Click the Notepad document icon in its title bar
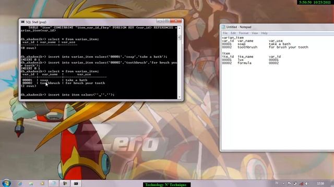The width and height of the screenshot is (334, 187). [223, 27]
